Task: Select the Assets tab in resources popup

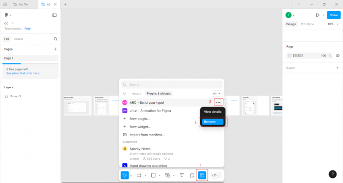Action: click(x=136, y=94)
